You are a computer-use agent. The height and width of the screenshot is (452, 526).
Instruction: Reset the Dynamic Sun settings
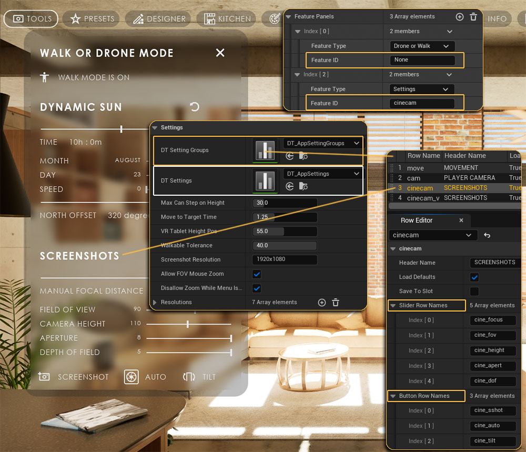click(x=195, y=107)
